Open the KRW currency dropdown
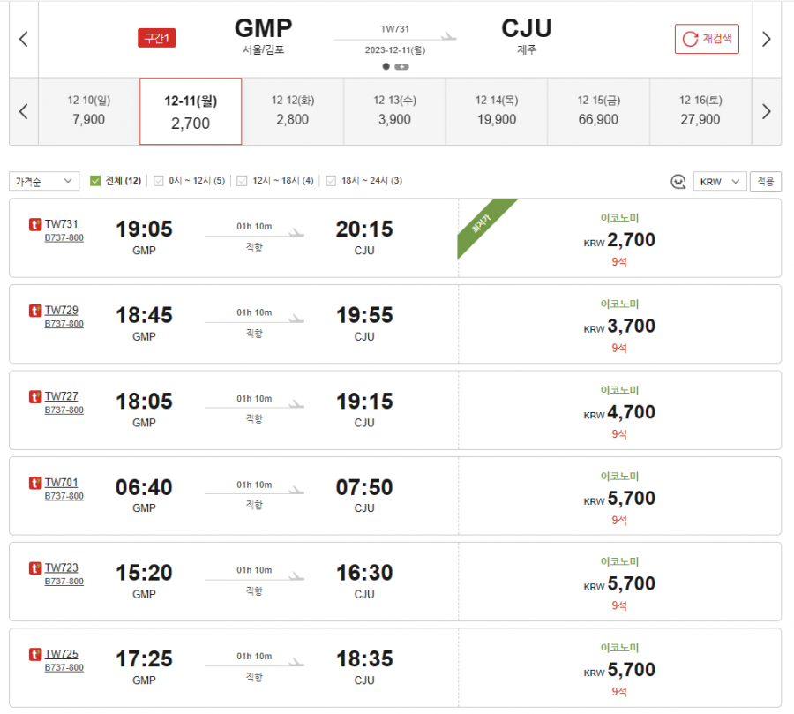794x714 pixels. pyautogui.click(x=720, y=181)
